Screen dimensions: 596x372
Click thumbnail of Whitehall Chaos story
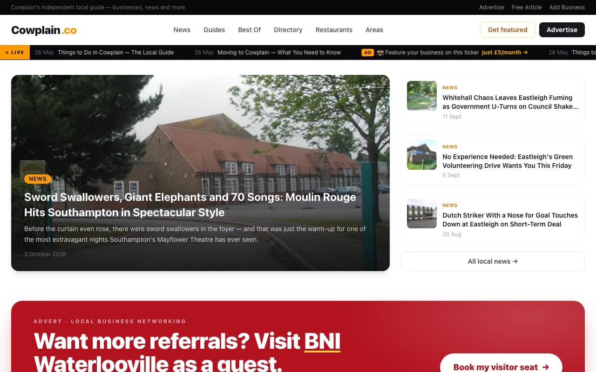coord(422,96)
